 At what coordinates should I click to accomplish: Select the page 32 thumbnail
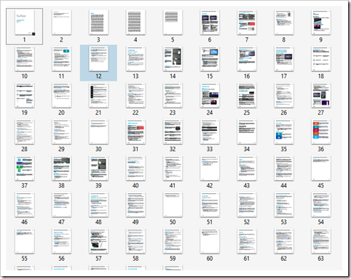pyautogui.click(x=173, y=132)
